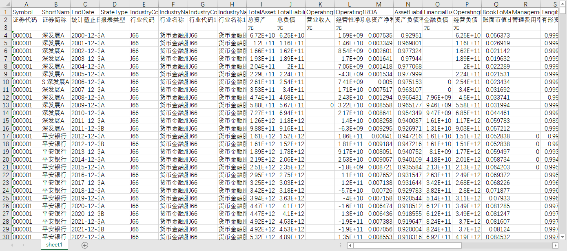This screenshot has width=567, height=251.
Task: Select the cell containing -4E+10
Action: click(349, 198)
